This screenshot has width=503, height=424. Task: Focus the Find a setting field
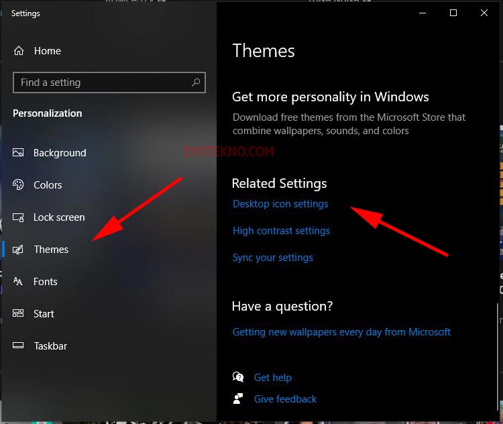[101, 83]
